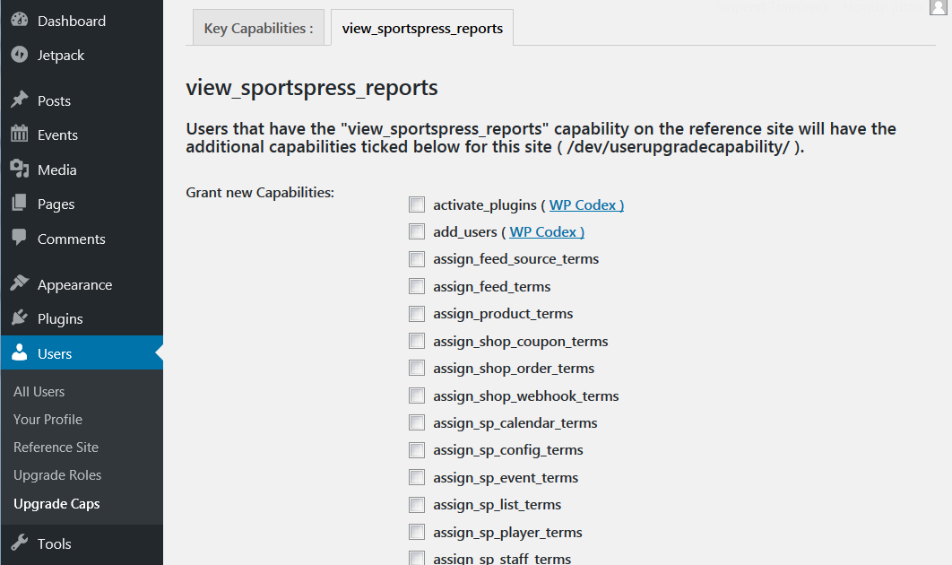The height and width of the screenshot is (565, 952).
Task: Open WP Codex link for activate_plugins
Action: pyautogui.click(x=586, y=205)
